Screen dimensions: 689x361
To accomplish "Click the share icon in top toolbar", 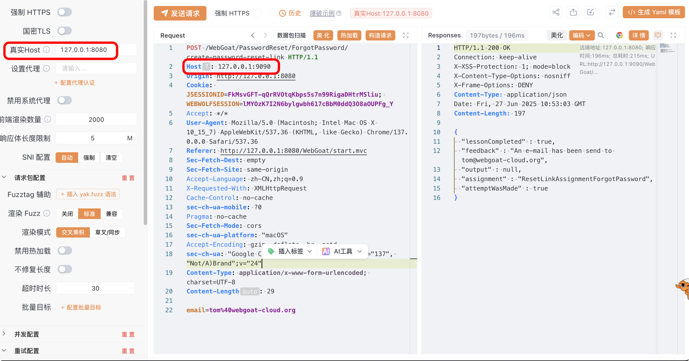I will [556, 12].
